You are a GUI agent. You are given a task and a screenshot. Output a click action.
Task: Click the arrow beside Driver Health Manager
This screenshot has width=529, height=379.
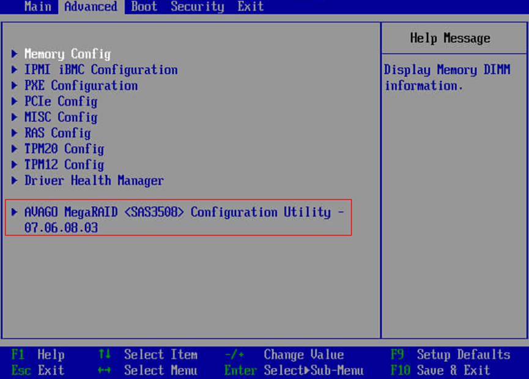tap(15, 181)
